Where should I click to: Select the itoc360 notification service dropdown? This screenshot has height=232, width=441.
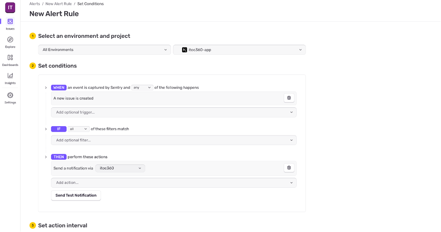[120, 168]
